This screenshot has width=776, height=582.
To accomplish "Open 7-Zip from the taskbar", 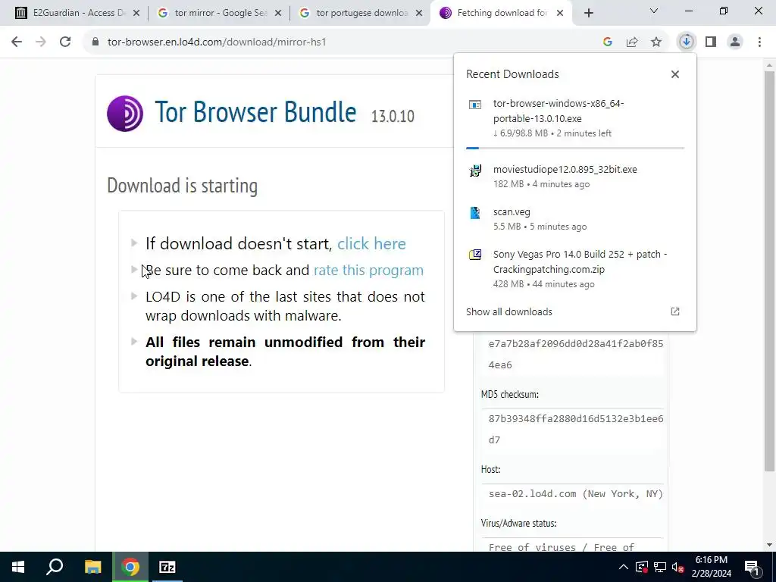I will [x=167, y=567].
